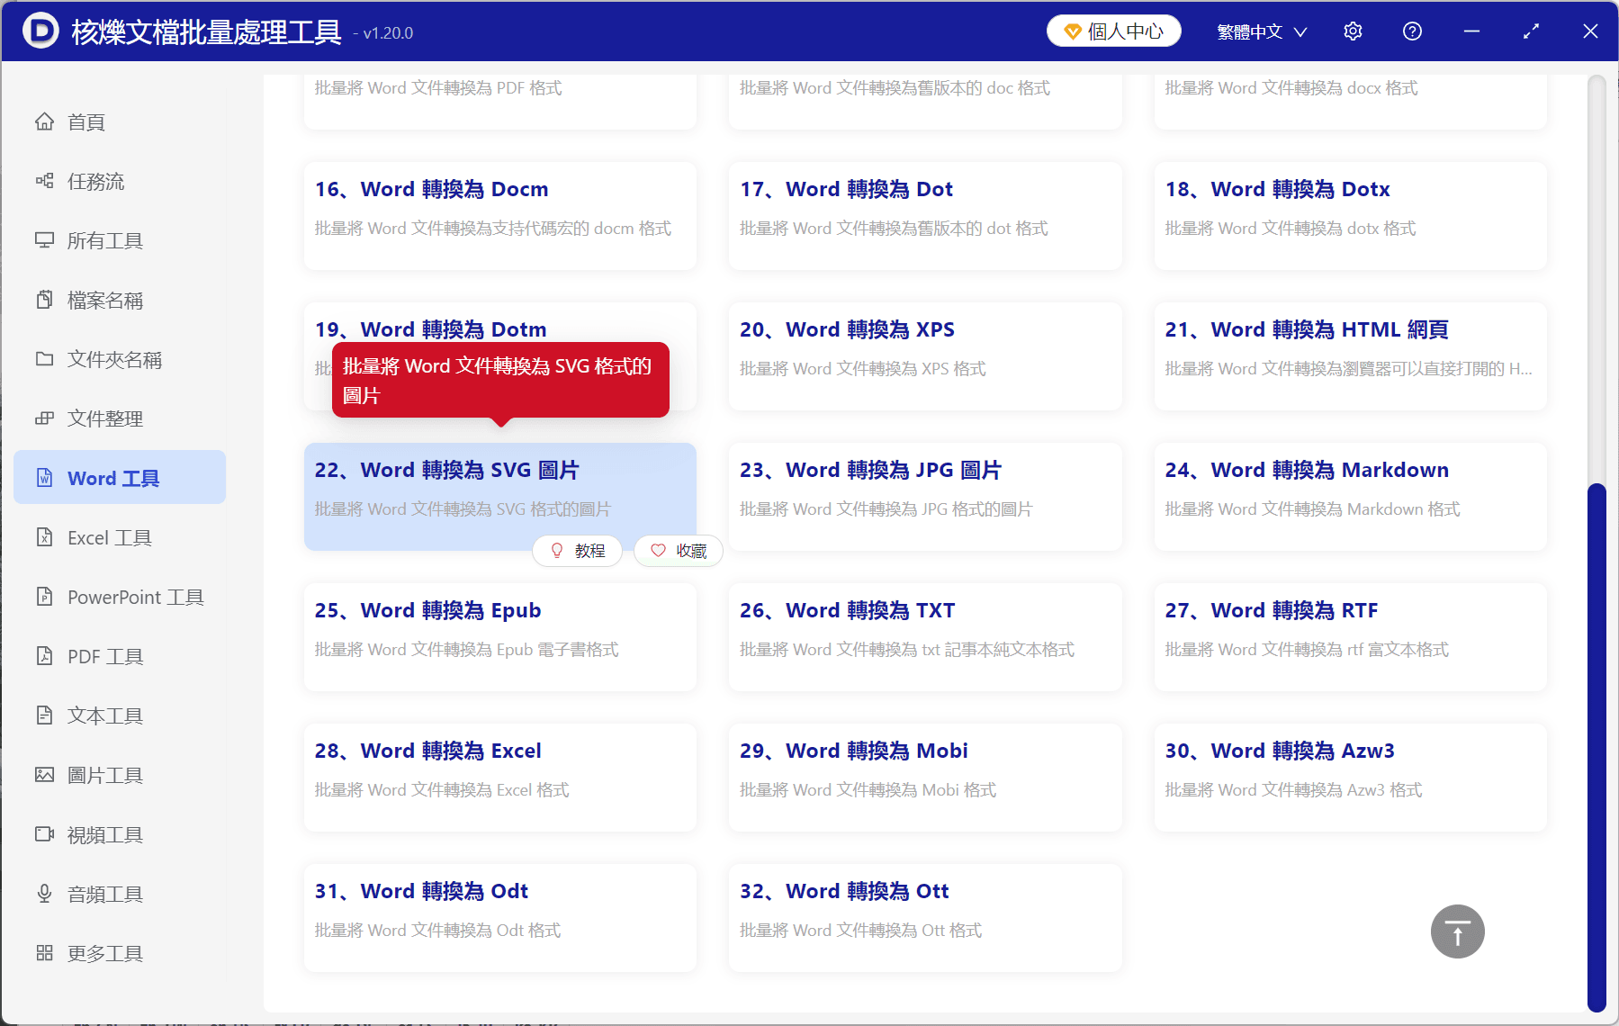Image resolution: width=1619 pixels, height=1026 pixels.
Task: Click the back-to-top arrow button
Action: pos(1456,931)
